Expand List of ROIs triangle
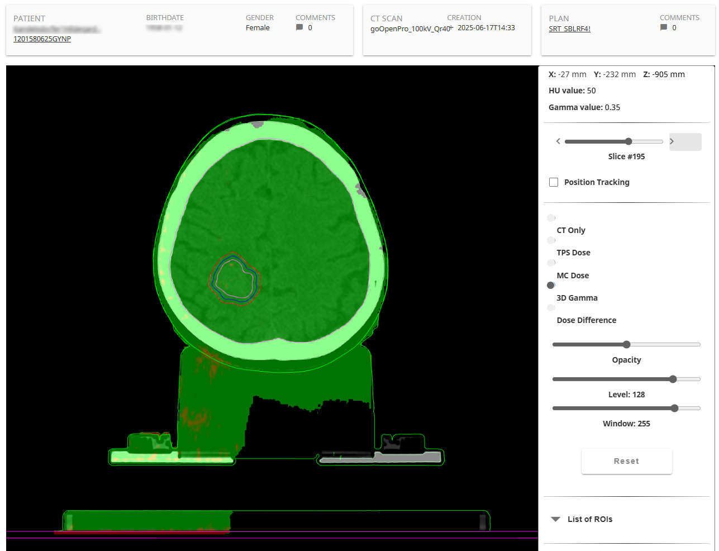719x551 pixels. pyautogui.click(x=555, y=519)
